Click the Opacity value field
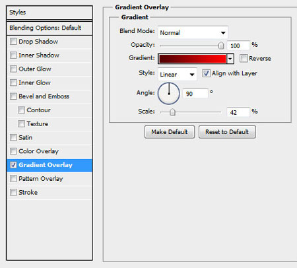Image resolution: width=297 pixels, height=268 pixels. (238, 46)
